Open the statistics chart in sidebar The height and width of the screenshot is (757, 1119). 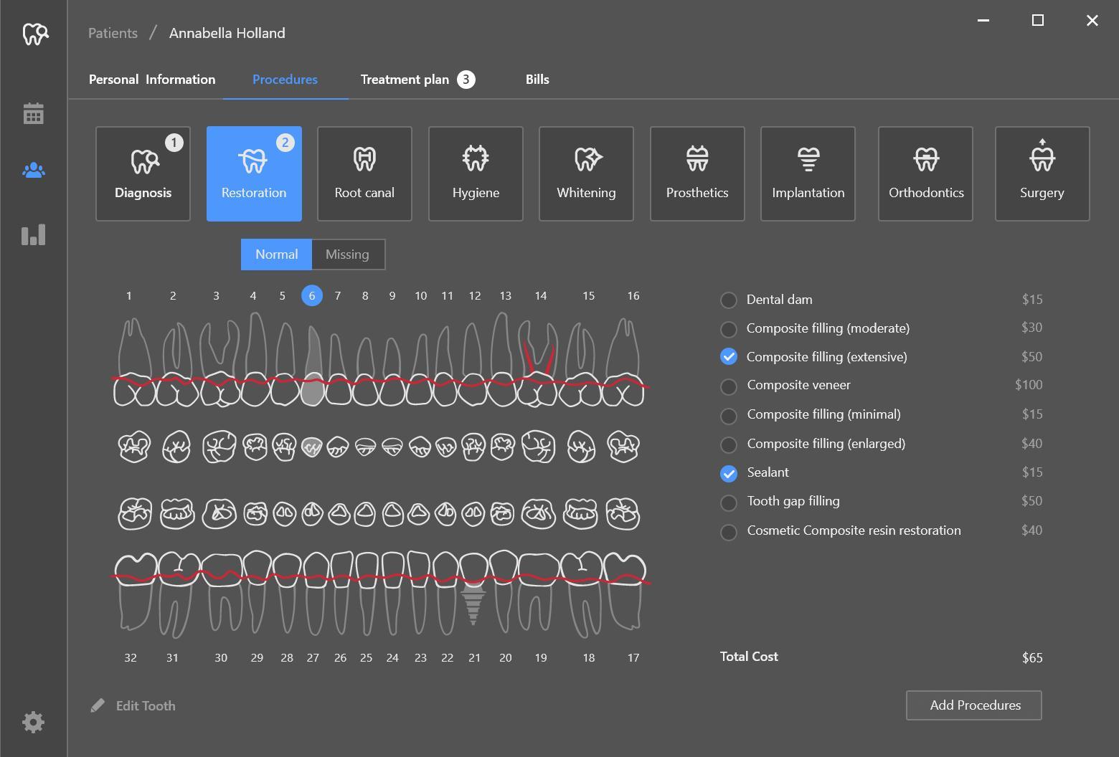click(x=34, y=234)
